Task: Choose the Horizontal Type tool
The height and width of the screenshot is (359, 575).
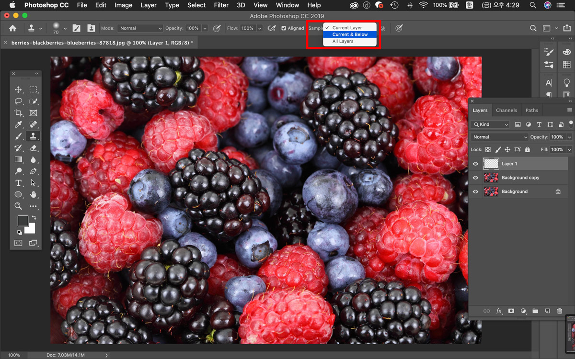Action: pyautogui.click(x=18, y=183)
